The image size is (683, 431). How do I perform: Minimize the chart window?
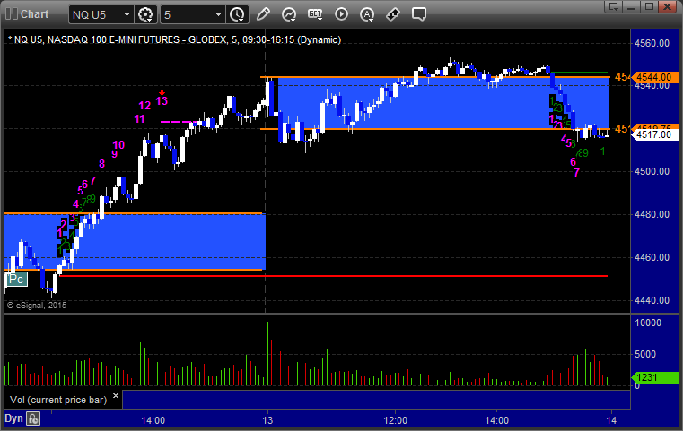(632, 6)
